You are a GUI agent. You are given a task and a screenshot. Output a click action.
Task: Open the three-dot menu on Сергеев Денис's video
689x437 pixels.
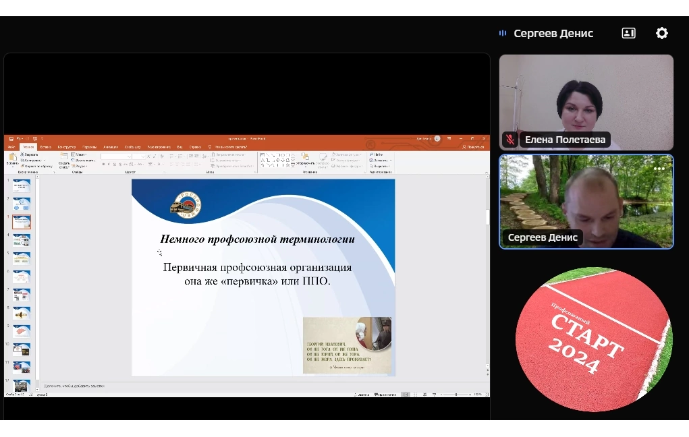click(x=659, y=169)
